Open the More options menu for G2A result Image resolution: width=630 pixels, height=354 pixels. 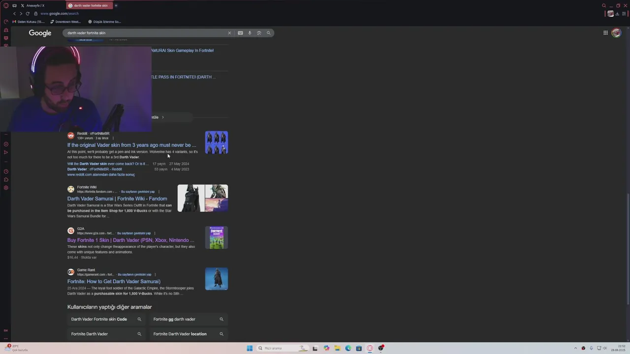155,233
